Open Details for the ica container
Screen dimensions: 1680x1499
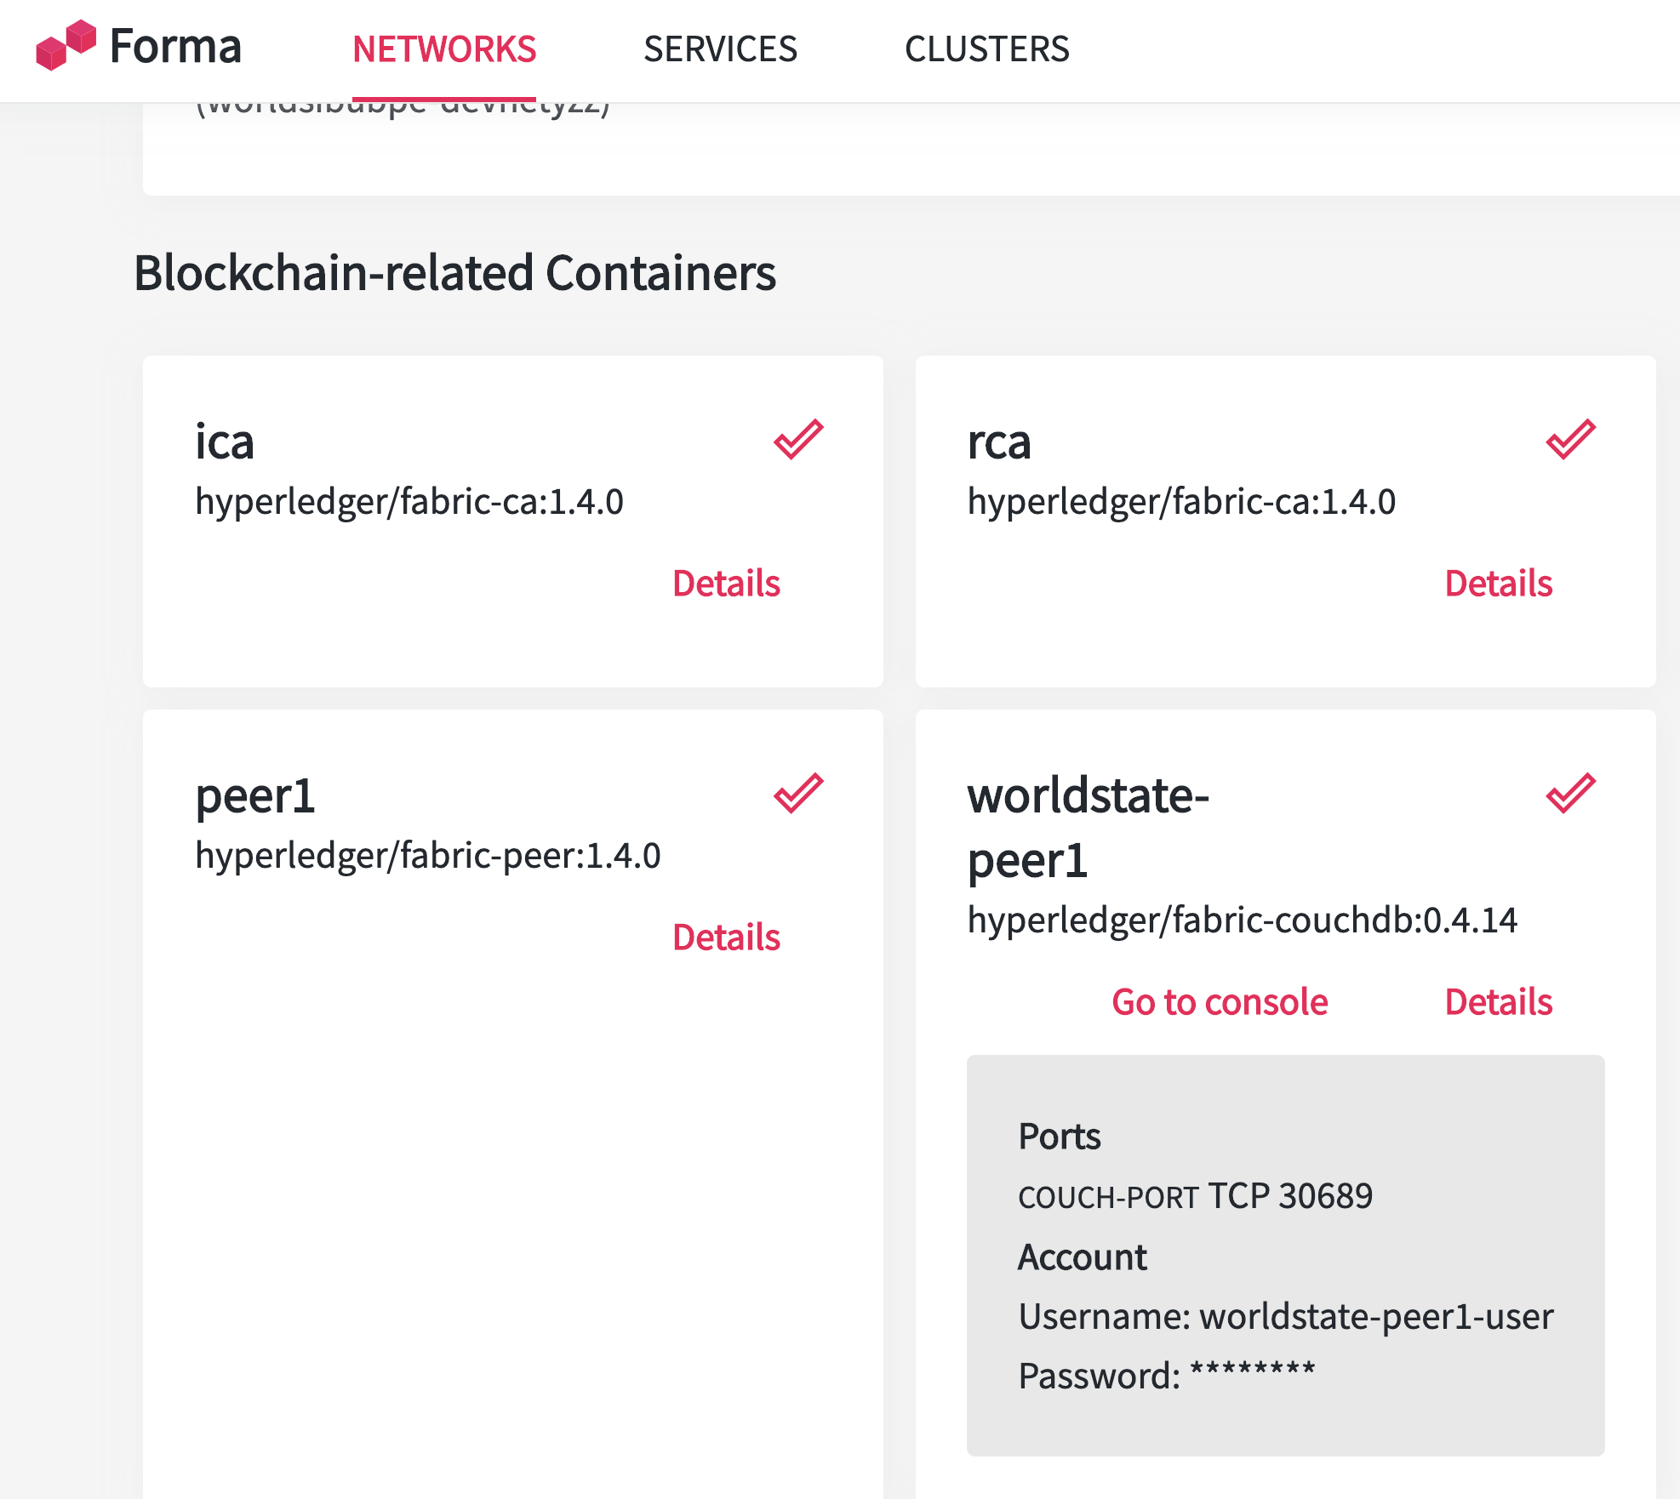[726, 584]
